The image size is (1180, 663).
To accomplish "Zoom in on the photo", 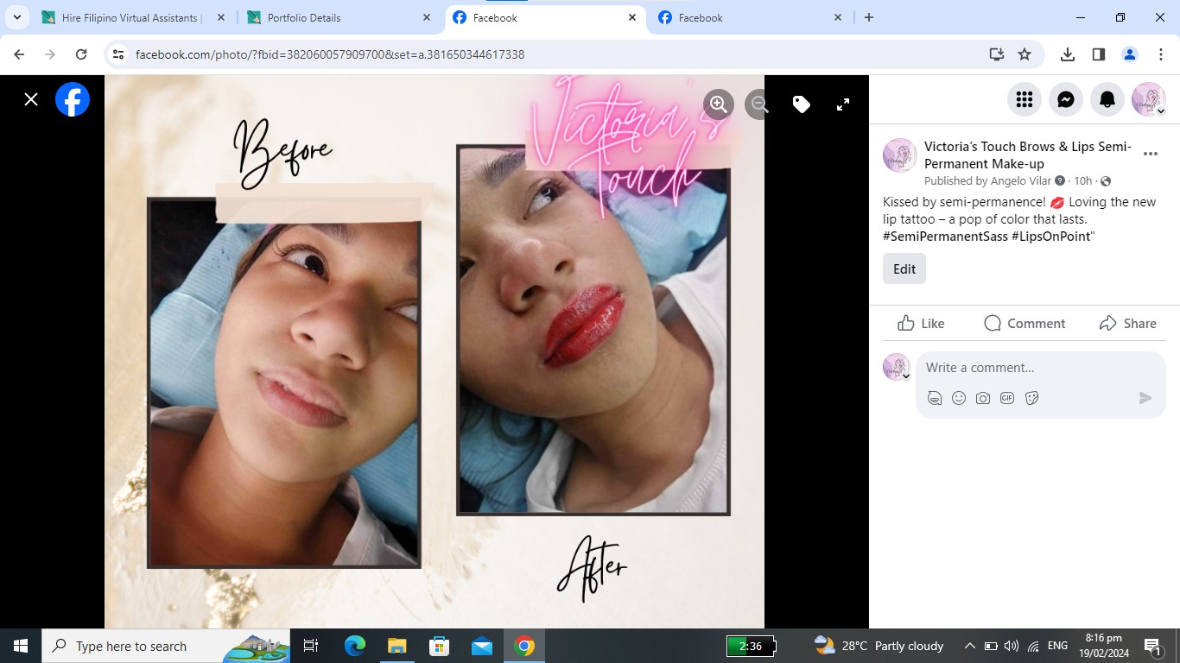I will (x=718, y=104).
